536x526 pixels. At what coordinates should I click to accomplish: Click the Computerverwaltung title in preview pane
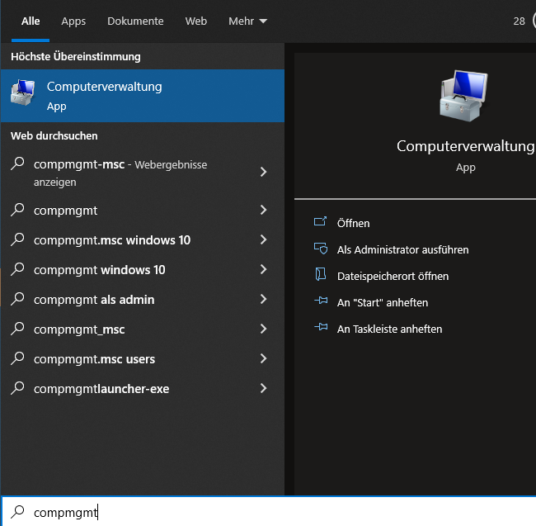point(465,146)
